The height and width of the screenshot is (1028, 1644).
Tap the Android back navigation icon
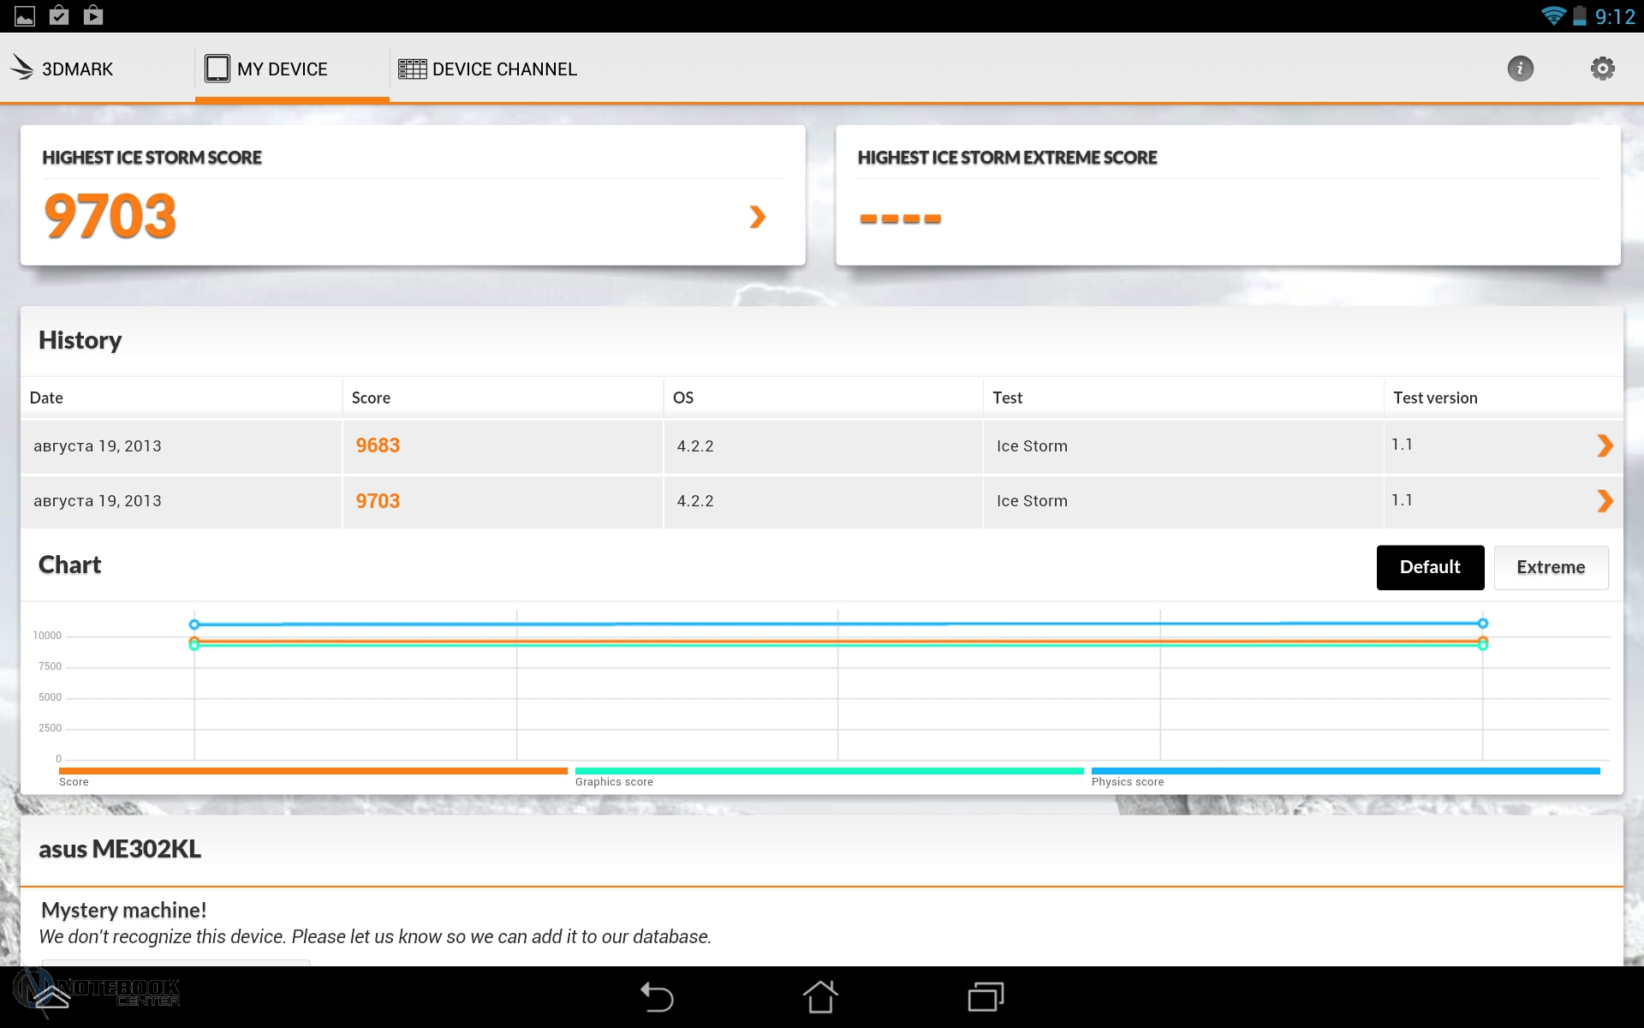click(657, 997)
